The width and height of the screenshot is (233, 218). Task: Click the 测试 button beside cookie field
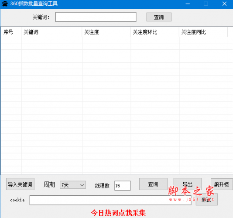[207, 200]
